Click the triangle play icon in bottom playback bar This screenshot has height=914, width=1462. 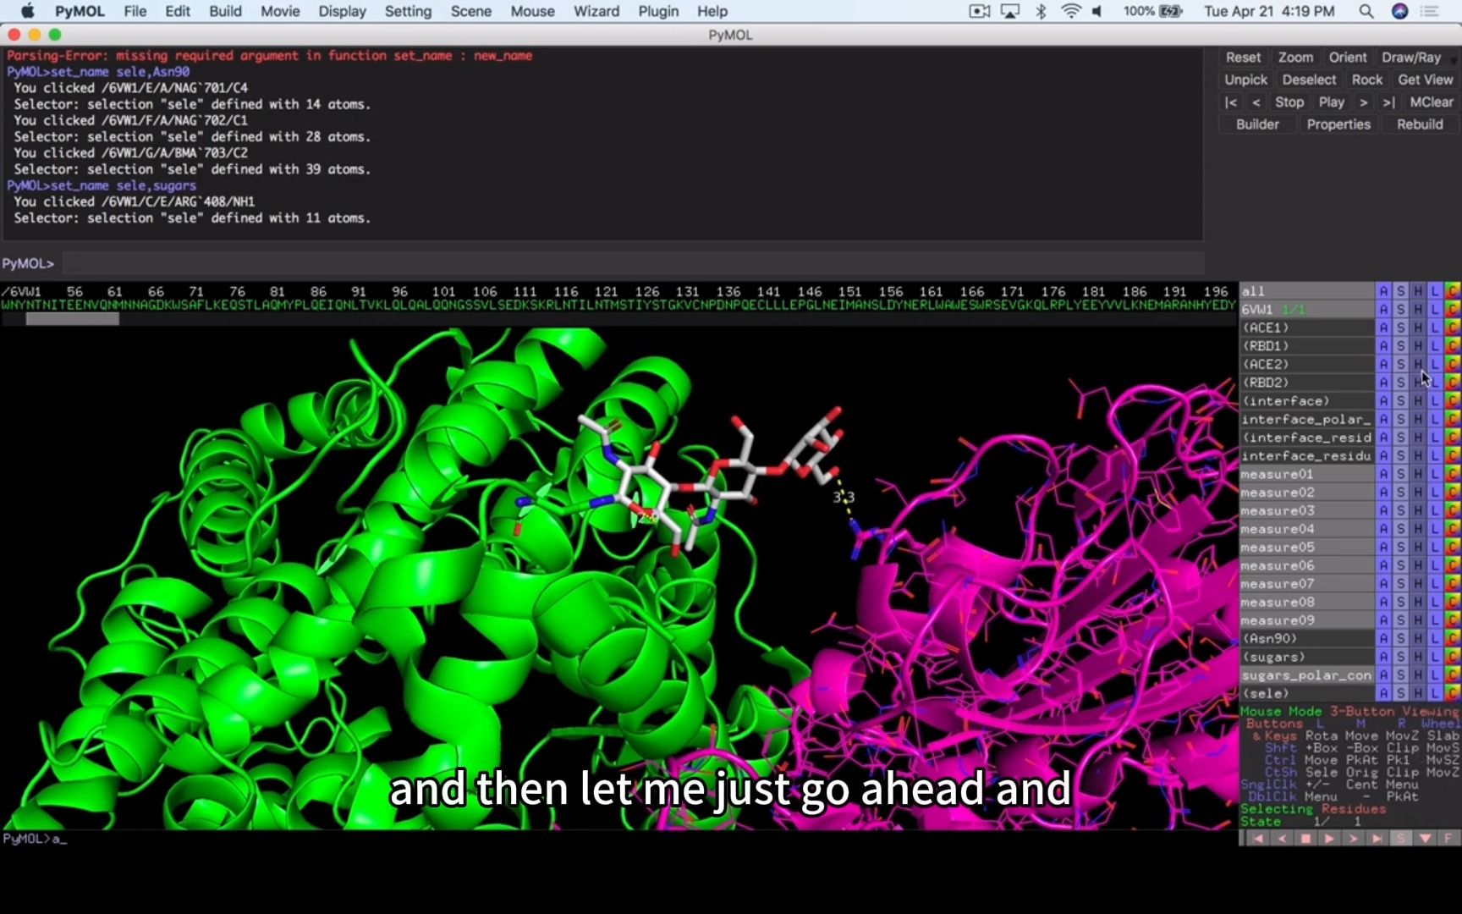[x=1329, y=838]
